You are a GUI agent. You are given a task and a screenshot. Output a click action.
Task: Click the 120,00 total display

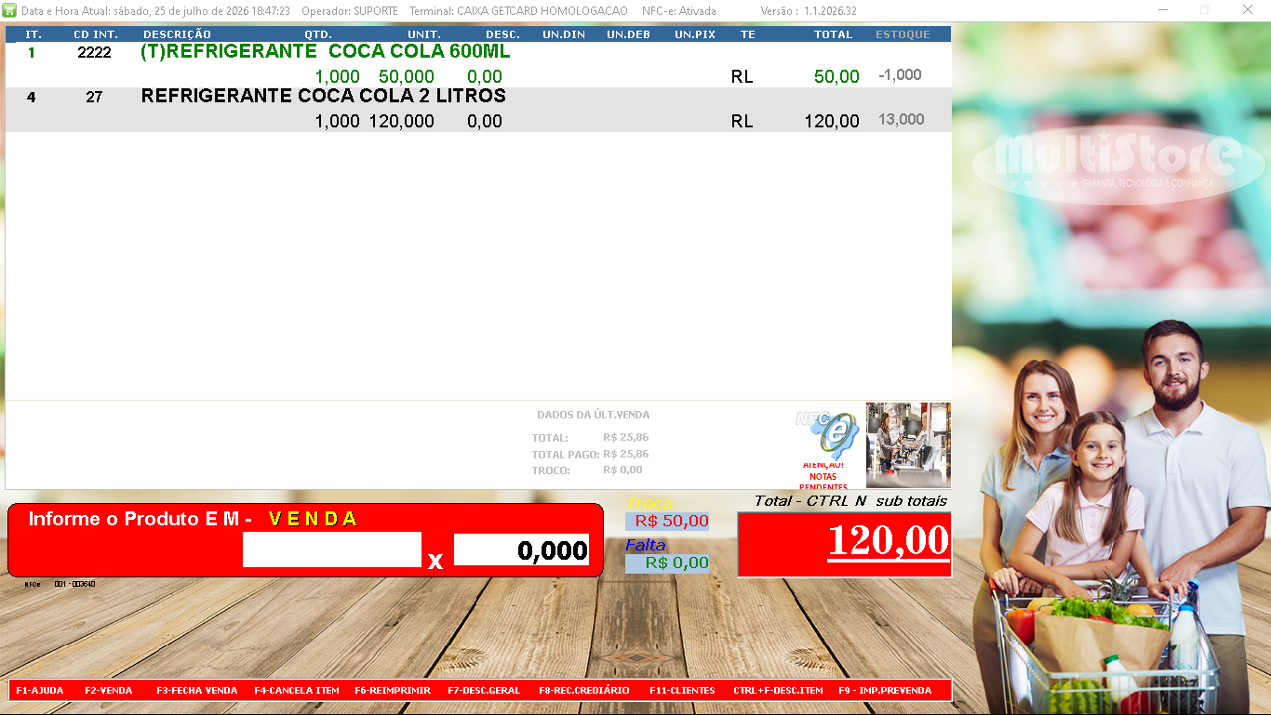pyautogui.click(x=844, y=544)
